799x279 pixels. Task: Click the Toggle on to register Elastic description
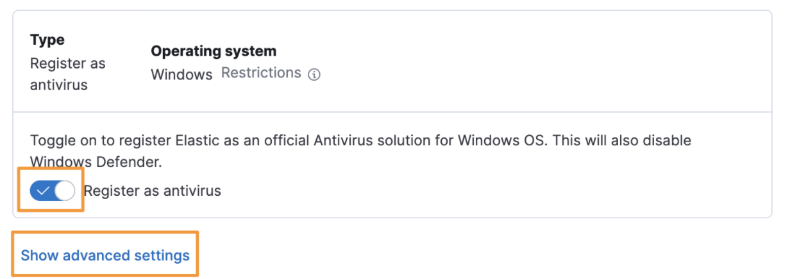point(360,151)
